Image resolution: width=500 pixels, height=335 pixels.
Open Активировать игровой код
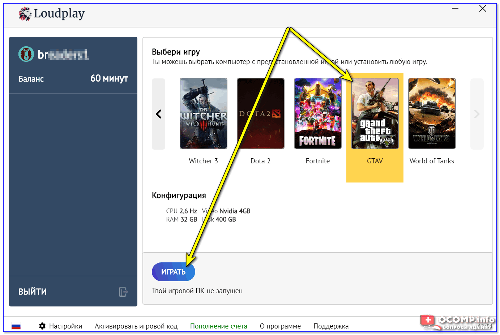pos(136,326)
